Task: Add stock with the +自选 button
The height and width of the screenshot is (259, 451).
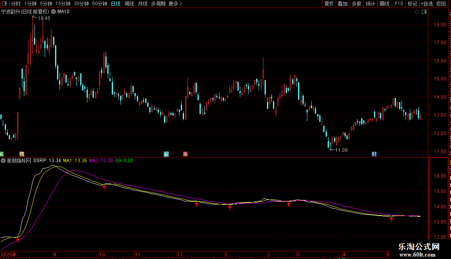Action: coord(427,4)
